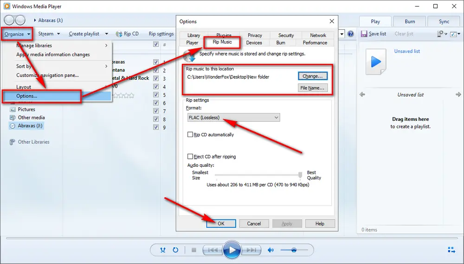This screenshot has height=264, width=464.
Task: Click the File Name... button
Action: 312,88
